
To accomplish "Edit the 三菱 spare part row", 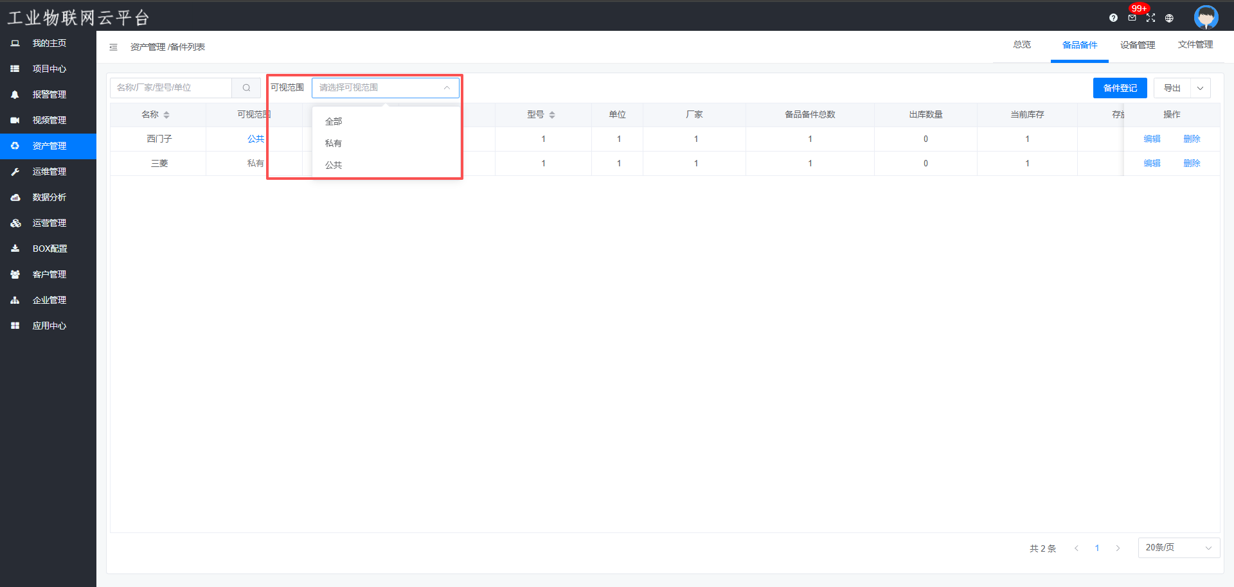I will point(1152,163).
